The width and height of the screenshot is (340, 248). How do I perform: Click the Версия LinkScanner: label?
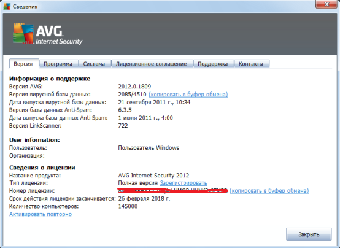(36, 126)
